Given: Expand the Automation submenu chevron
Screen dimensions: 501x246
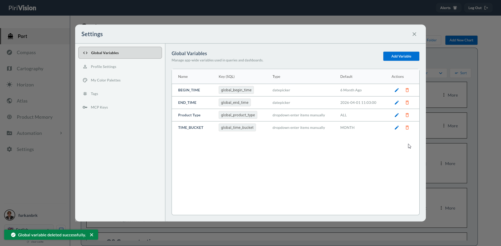Looking at the screenshot, I should (61, 133).
